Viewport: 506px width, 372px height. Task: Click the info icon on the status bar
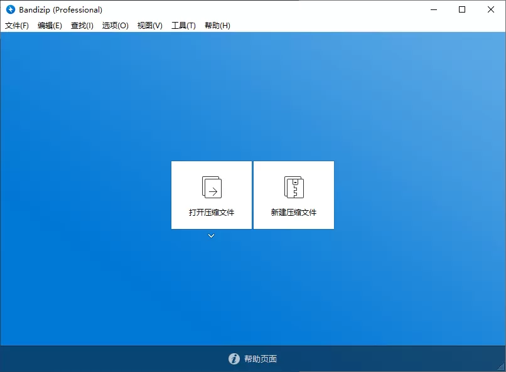click(x=234, y=359)
